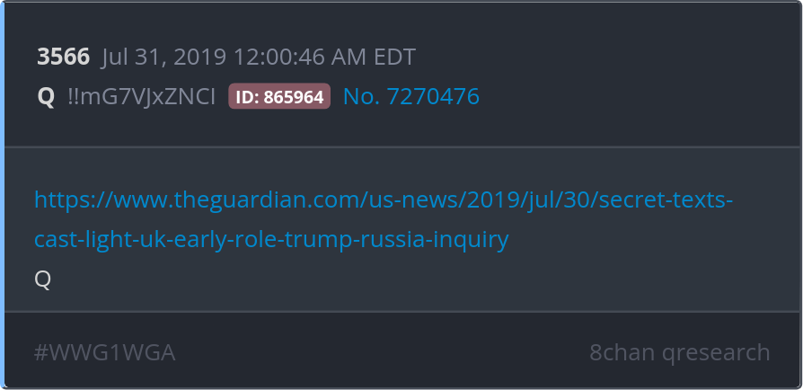Click the bold Q author name in header
Viewport: 803px width, 390px height.
coord(46,97)
